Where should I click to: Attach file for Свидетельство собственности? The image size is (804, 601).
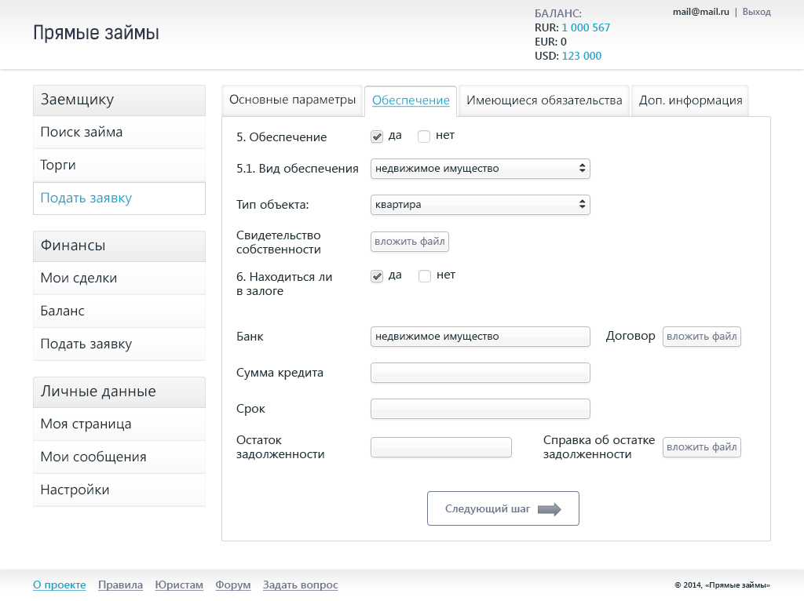pyautogui.click(x=410, y=242)
